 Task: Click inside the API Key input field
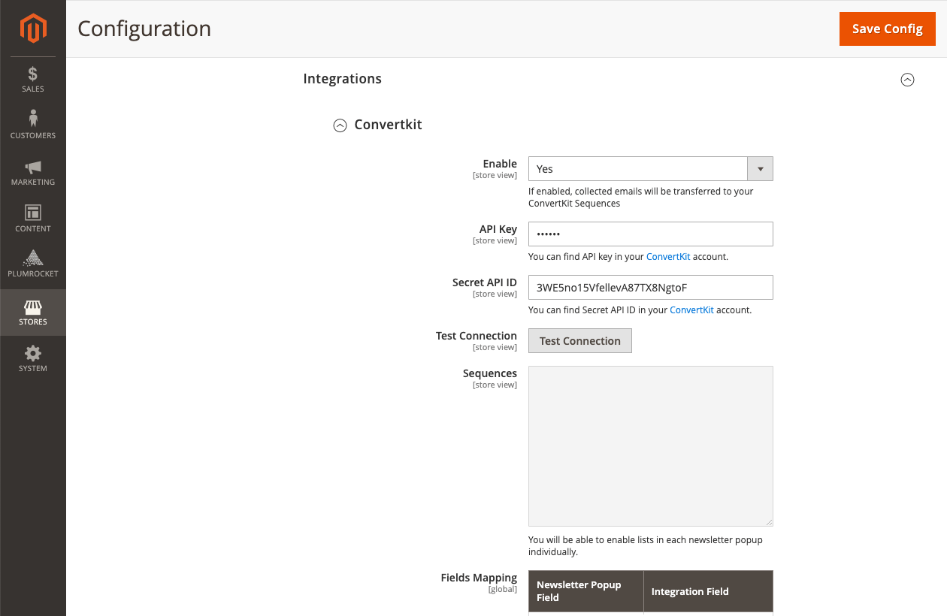[x=650, y=234]
